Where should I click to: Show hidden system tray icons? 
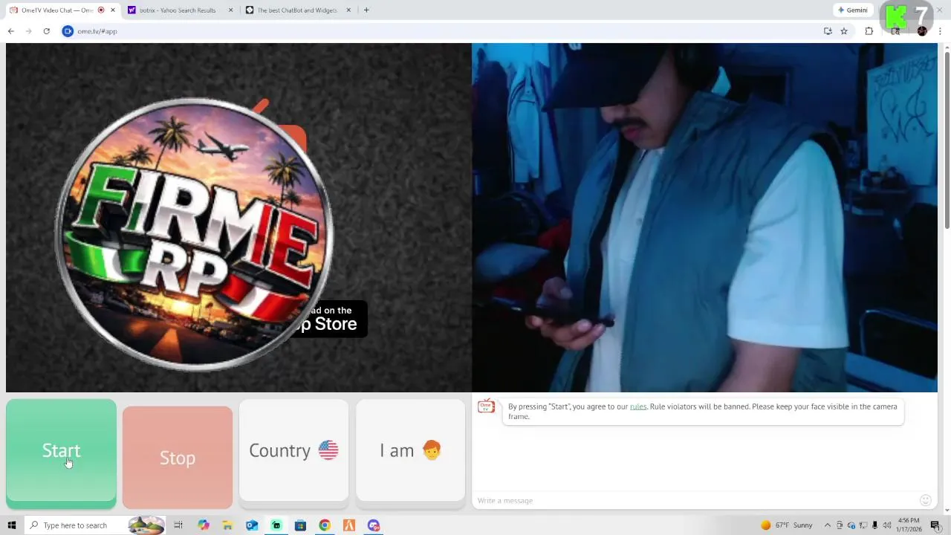coord(828,525)
